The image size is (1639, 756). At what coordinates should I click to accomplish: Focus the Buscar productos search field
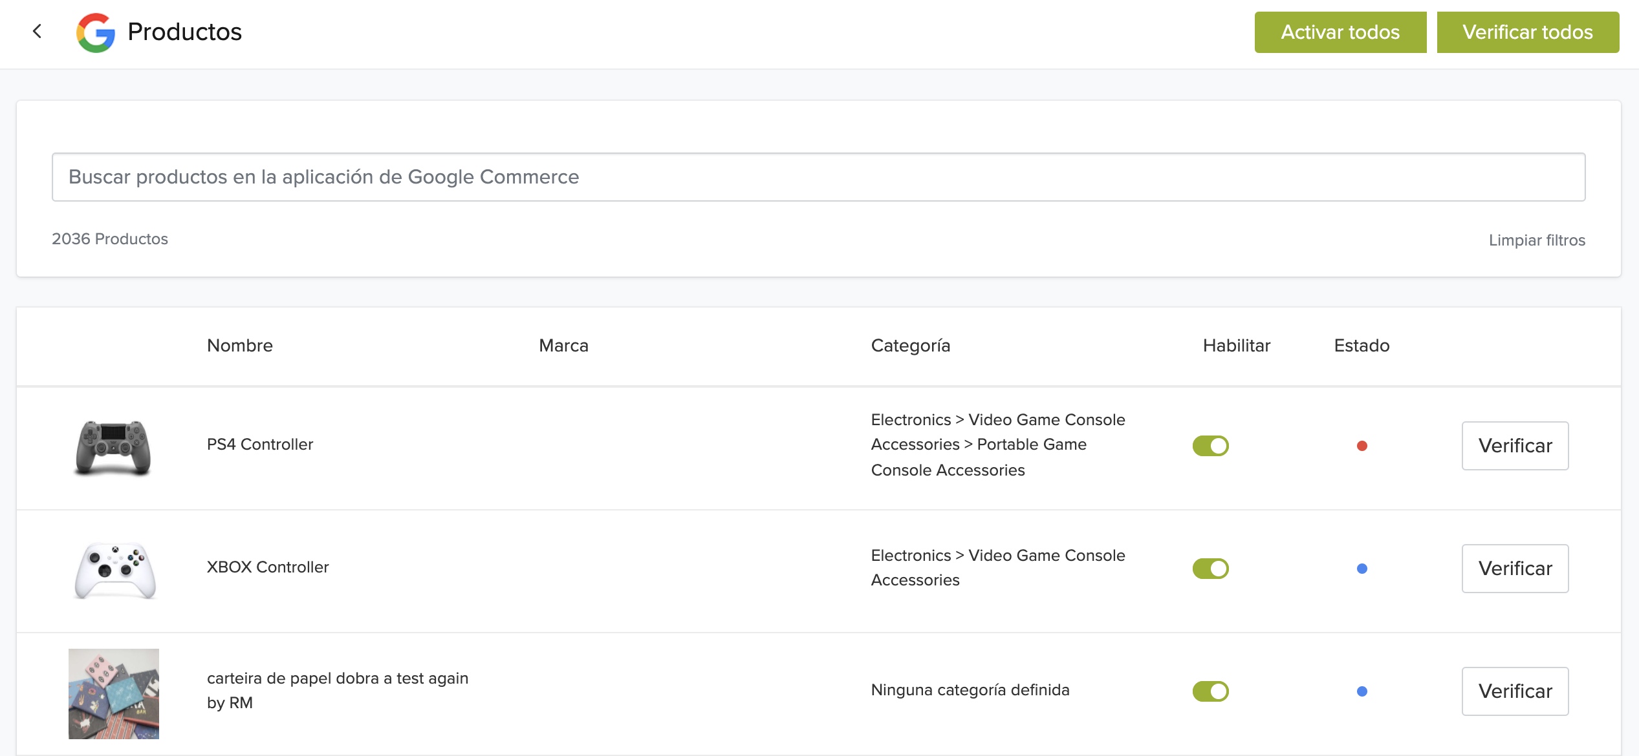click(818, 177)
